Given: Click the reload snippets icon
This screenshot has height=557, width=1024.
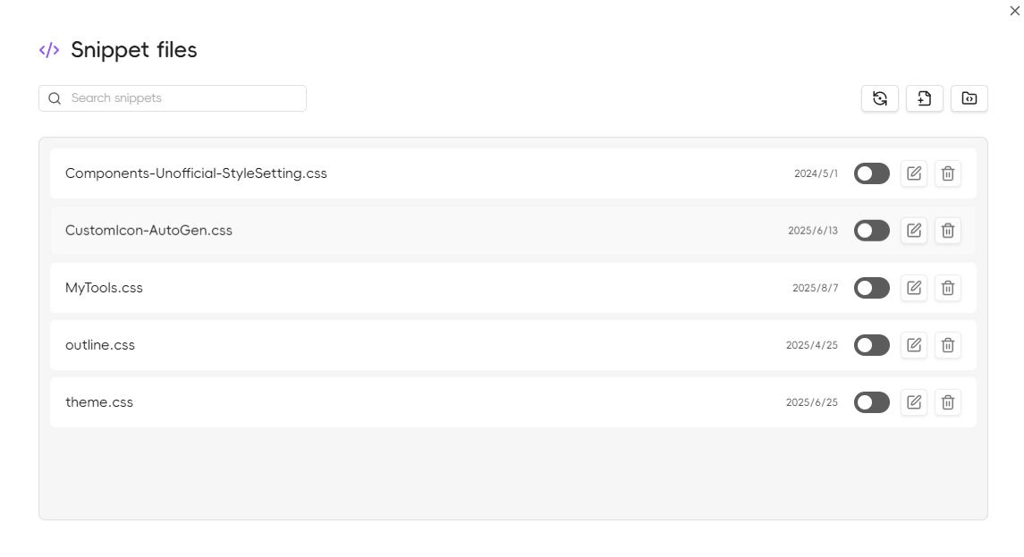Looking at the screenshot, I should tap(880, 98).
